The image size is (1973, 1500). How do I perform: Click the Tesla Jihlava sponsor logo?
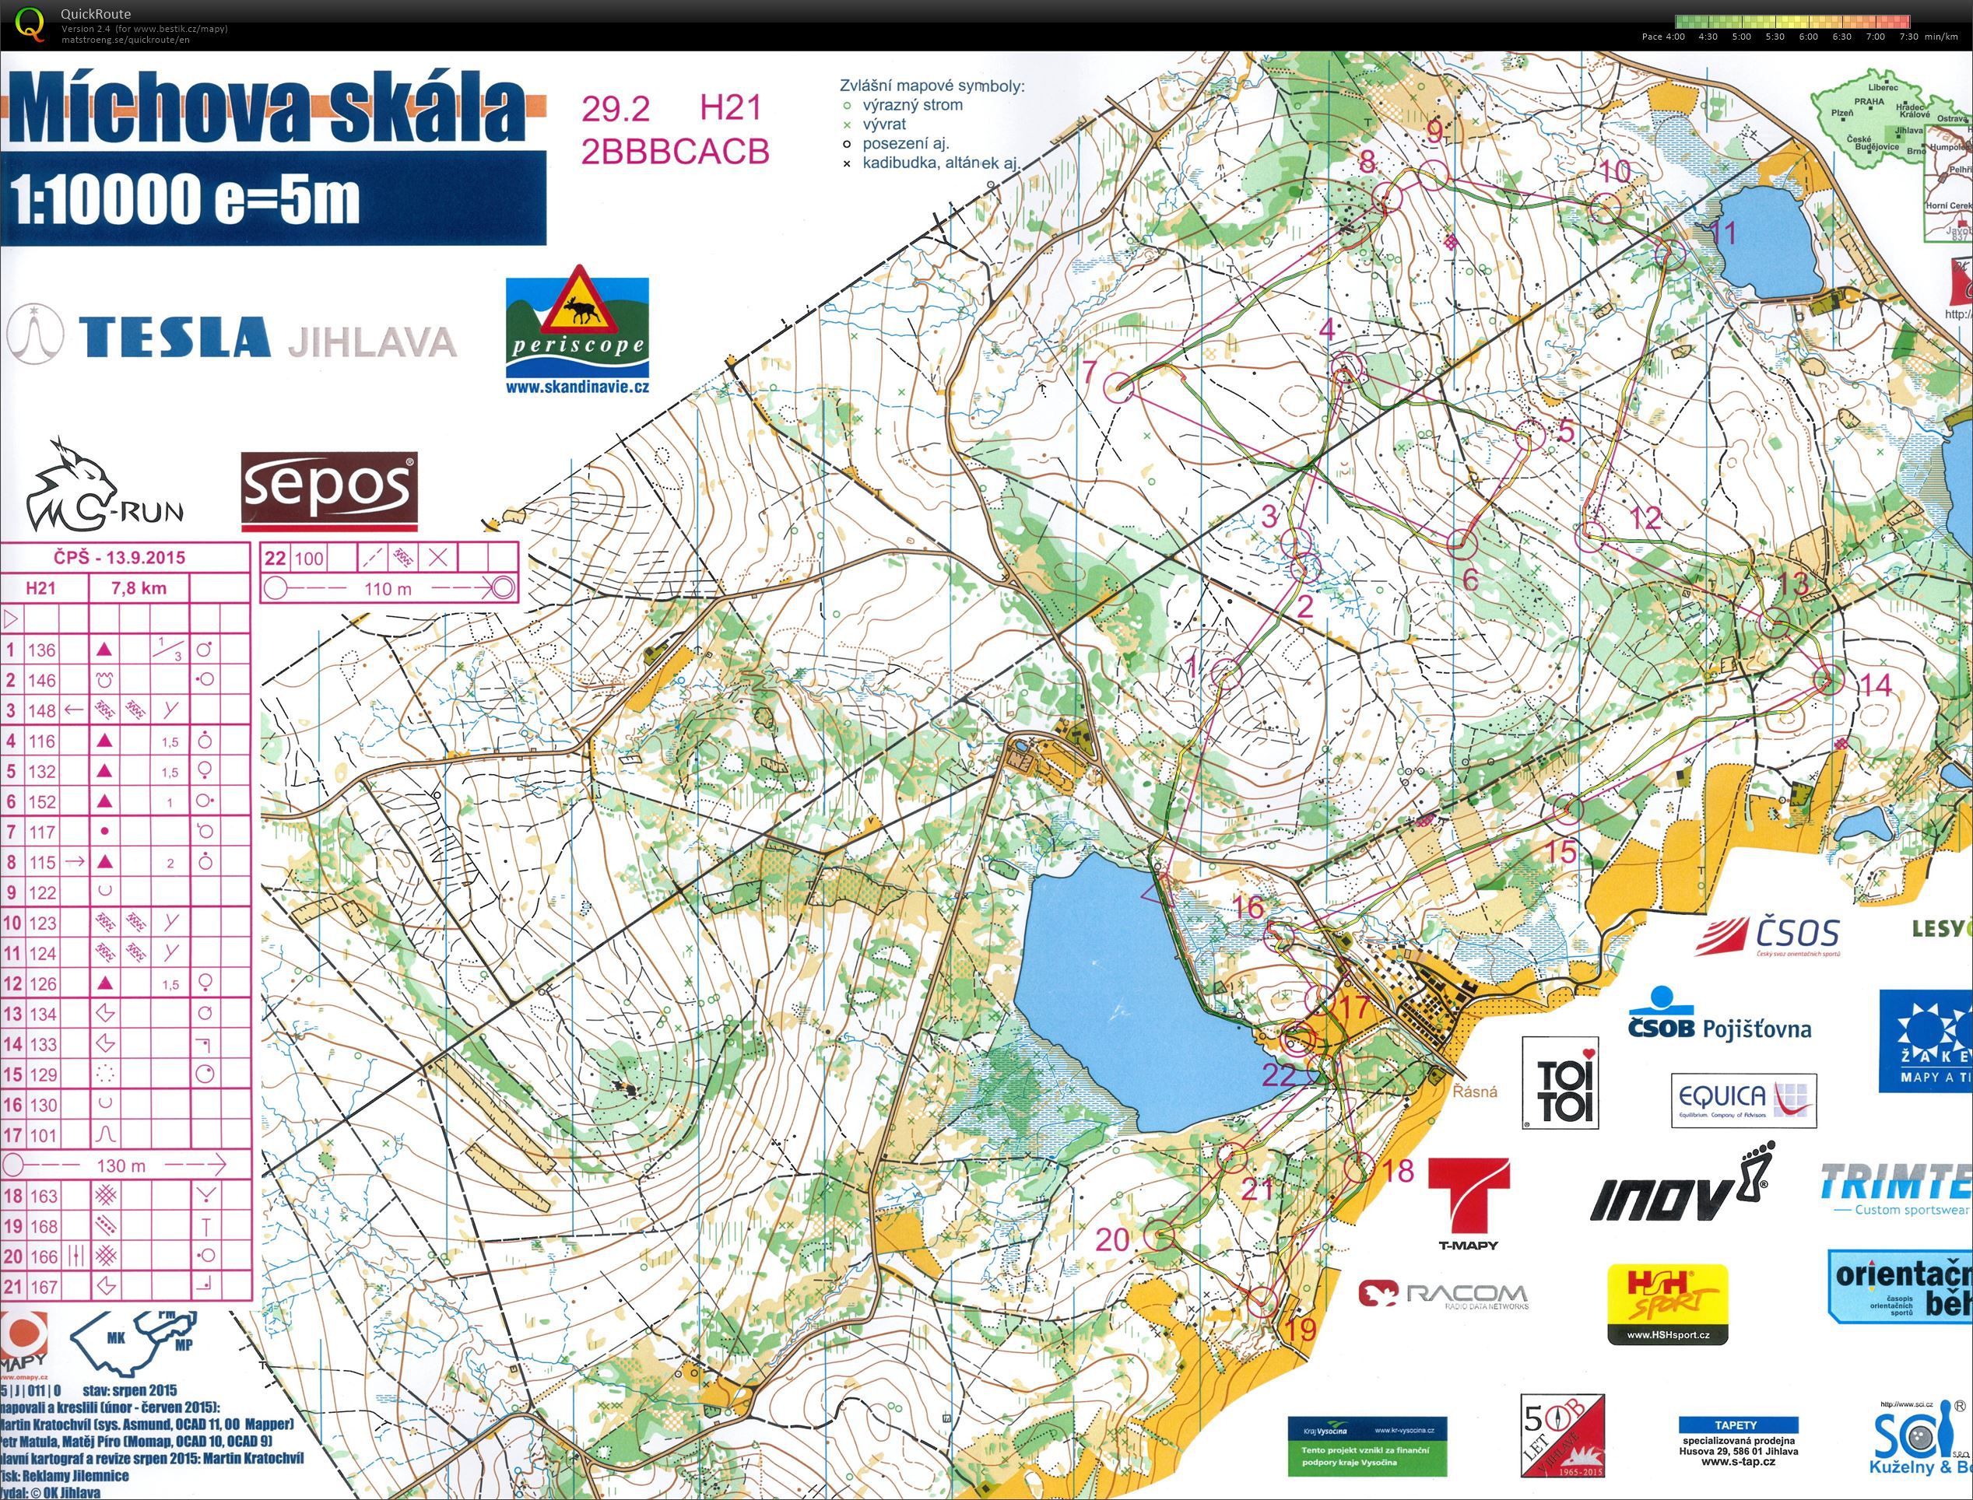click(232, 336)
